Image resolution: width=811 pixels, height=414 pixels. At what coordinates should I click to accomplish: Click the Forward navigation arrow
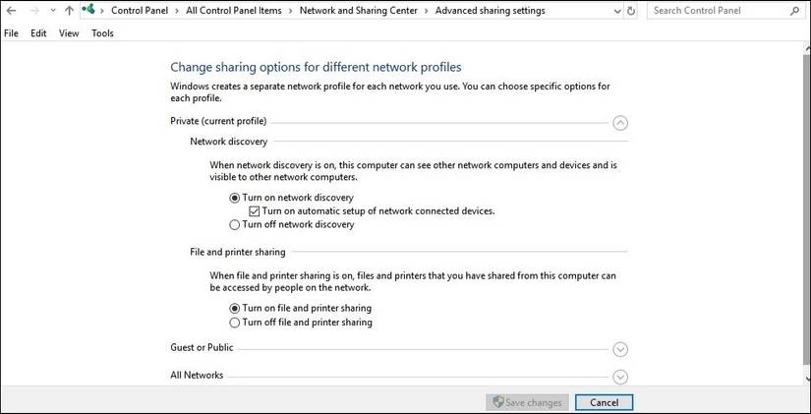(x=33, y=11)
